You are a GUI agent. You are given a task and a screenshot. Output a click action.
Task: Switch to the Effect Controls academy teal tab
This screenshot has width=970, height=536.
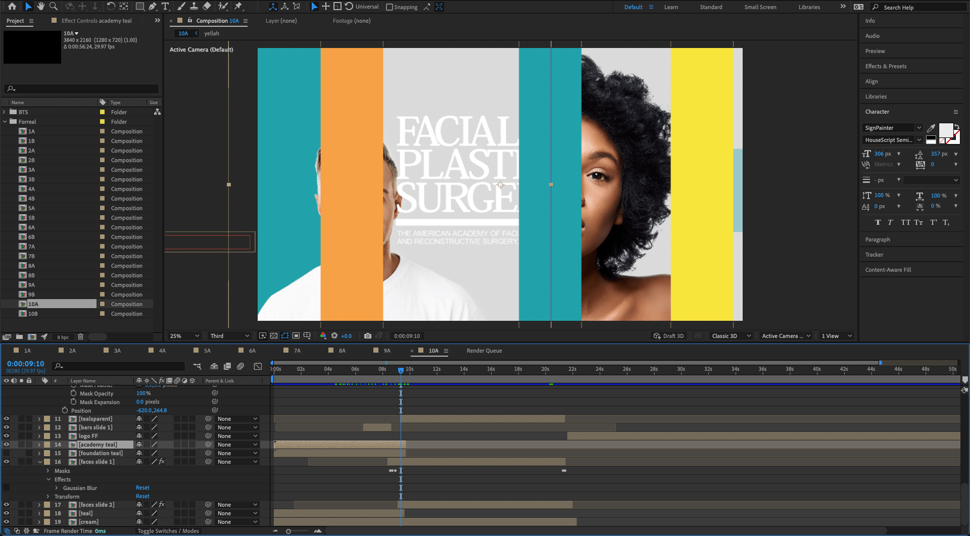(x=96, y=21)
